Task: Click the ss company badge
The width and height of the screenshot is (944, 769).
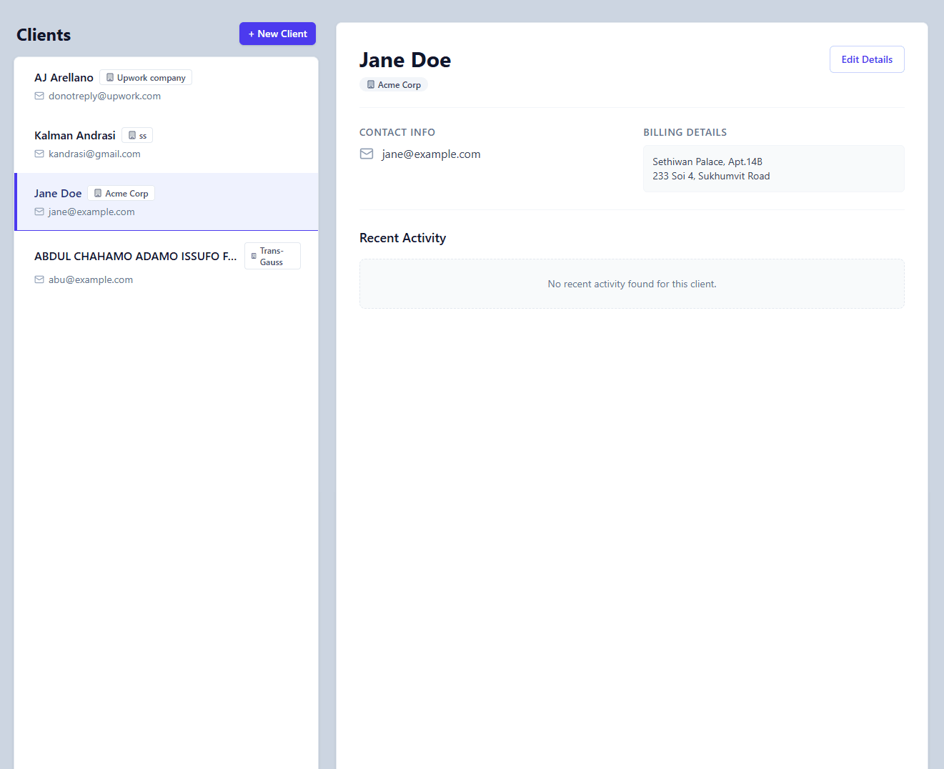Action: (137, 136)
